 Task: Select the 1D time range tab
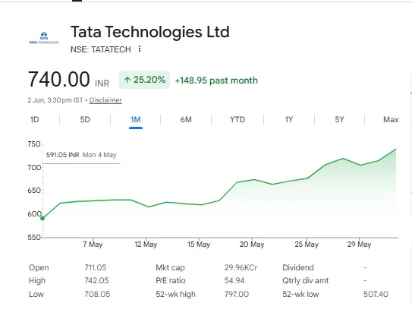click(34, 120)
